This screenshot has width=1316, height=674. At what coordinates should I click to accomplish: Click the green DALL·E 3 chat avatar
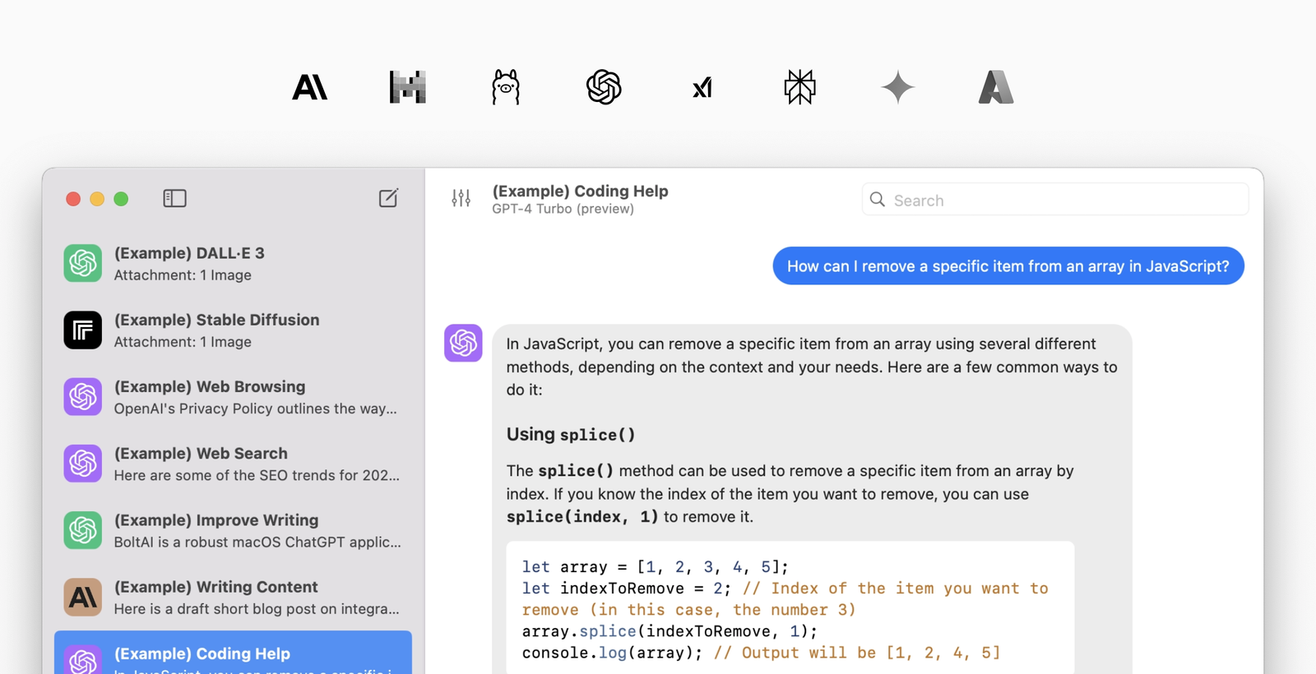[83, 263]
